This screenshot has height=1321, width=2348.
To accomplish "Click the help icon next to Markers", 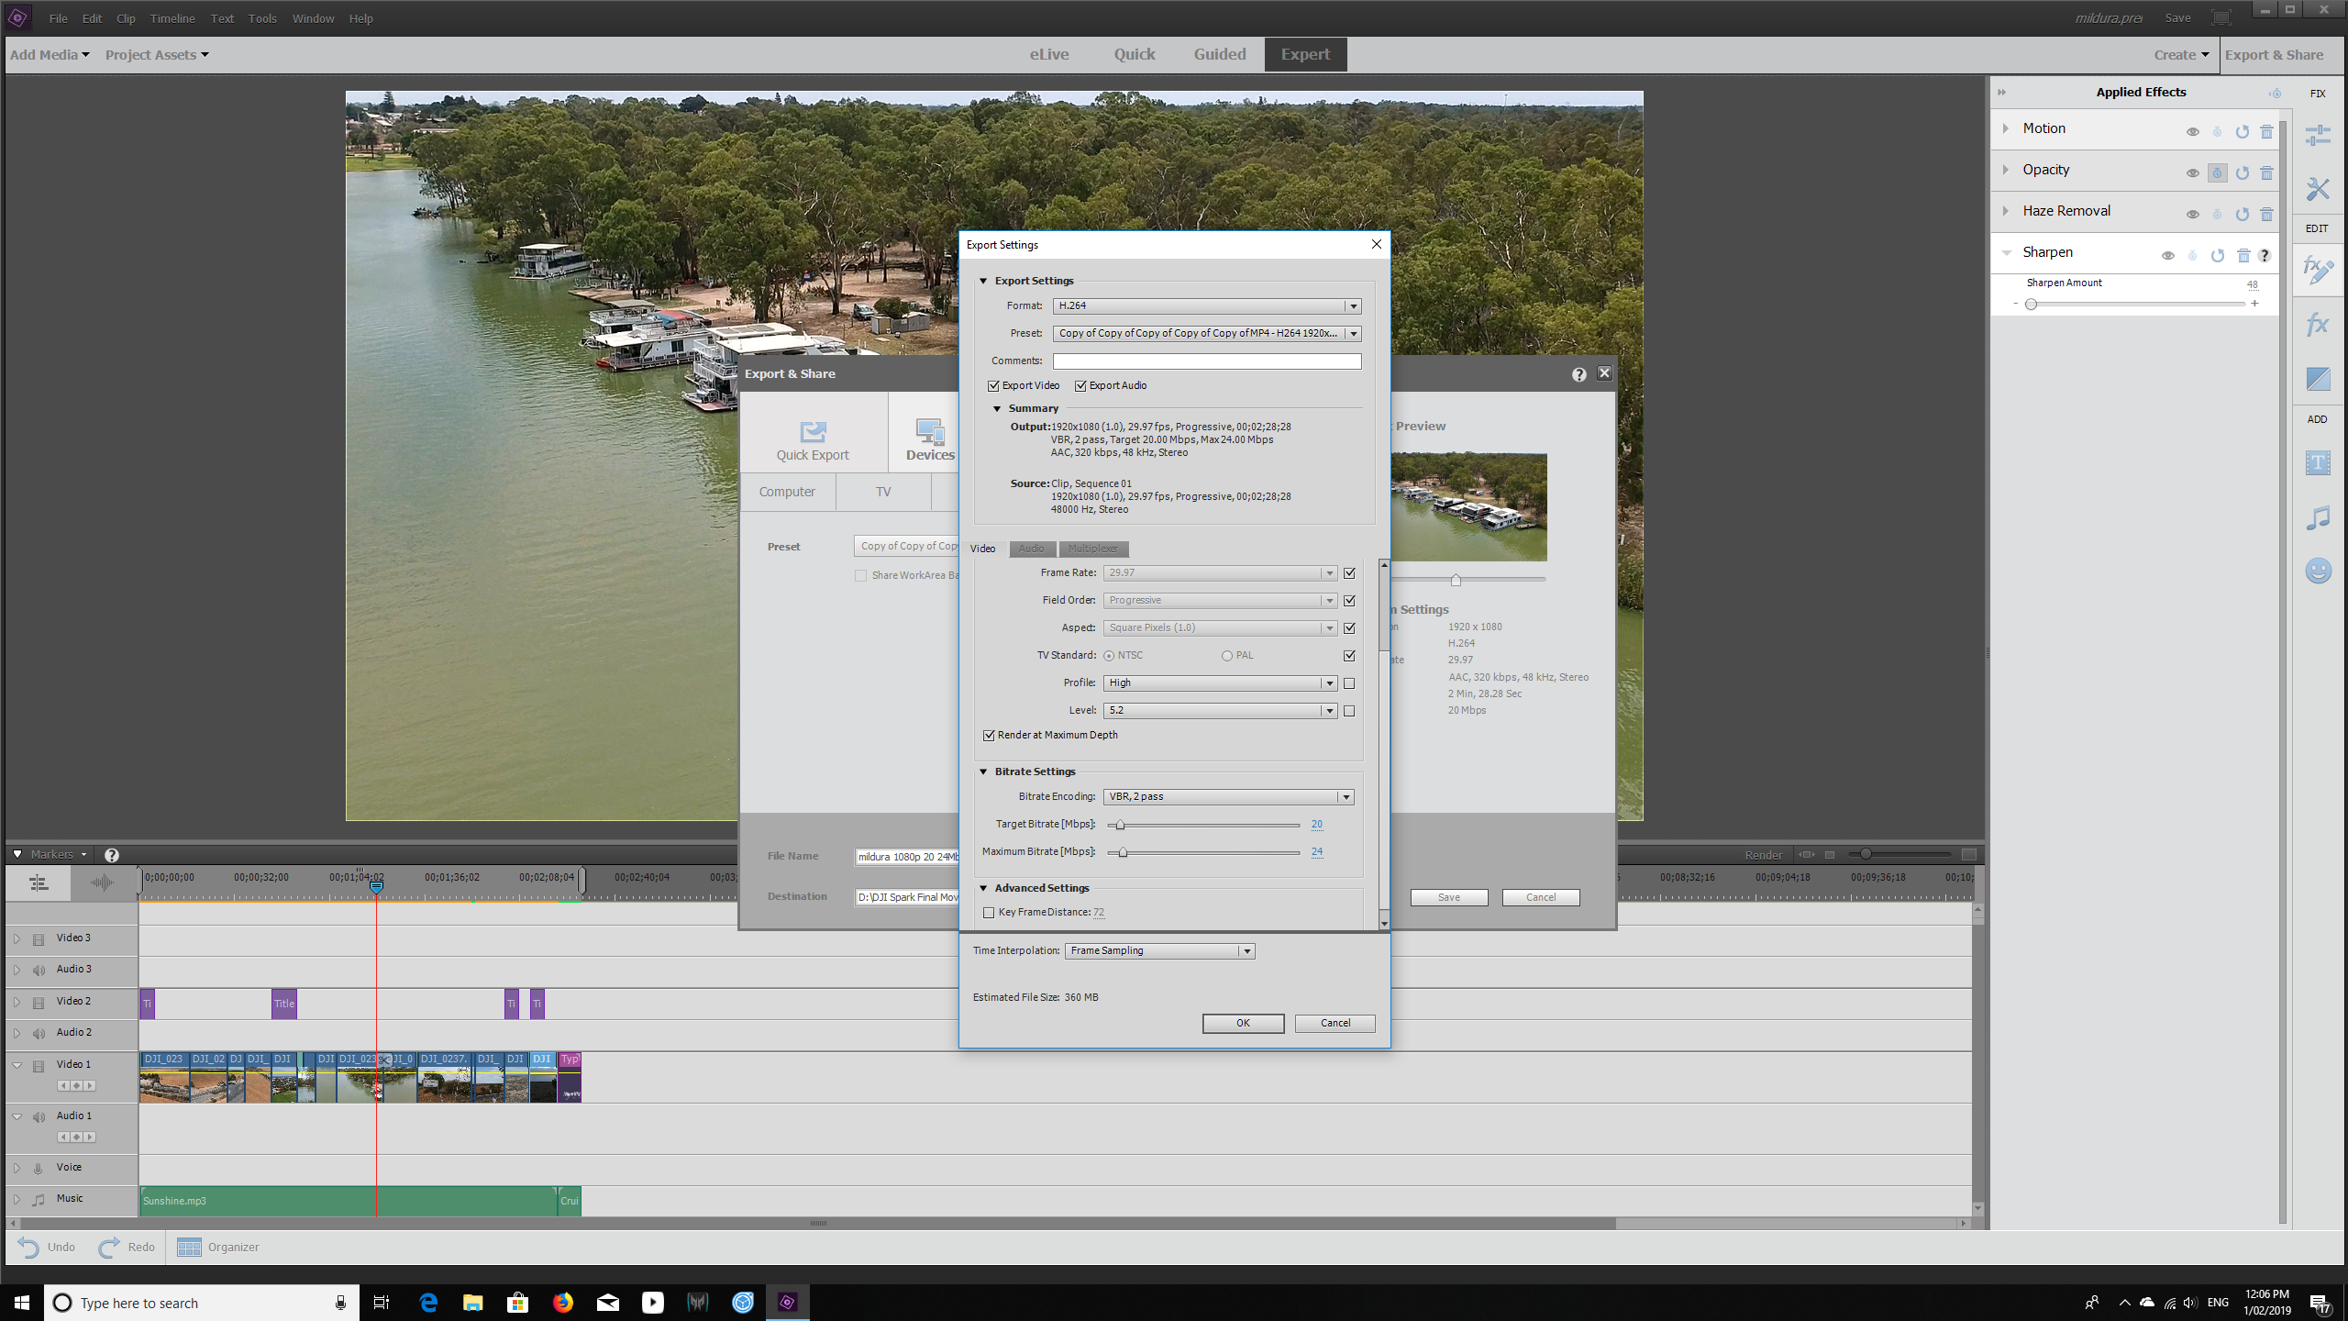I will point(111,855).
